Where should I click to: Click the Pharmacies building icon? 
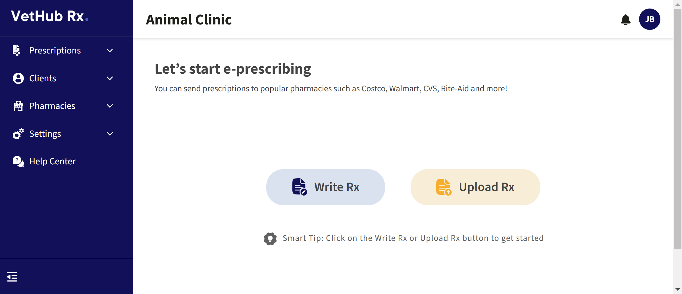18,106
